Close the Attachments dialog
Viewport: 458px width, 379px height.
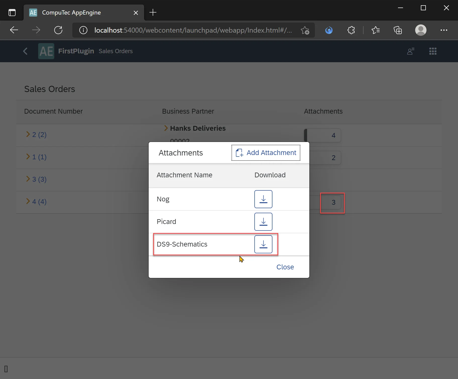(285, 267)
